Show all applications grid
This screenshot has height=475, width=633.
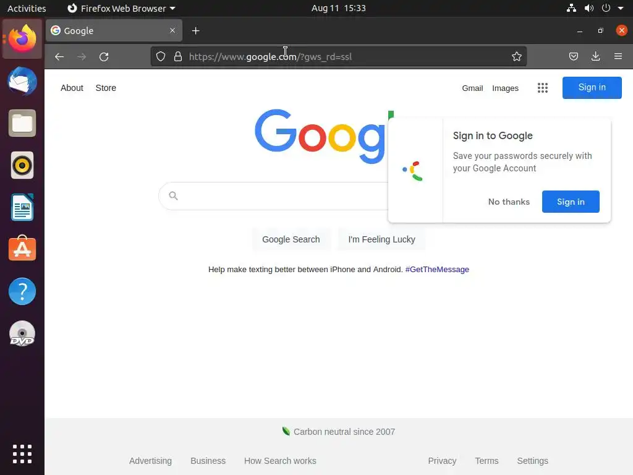(x=22, y=454)
